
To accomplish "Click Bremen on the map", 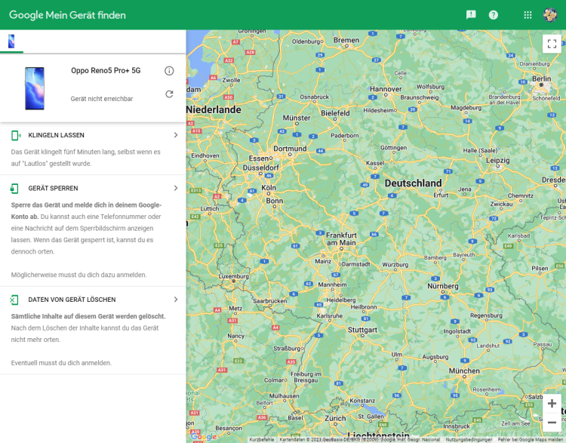I will pyautogui.click(x=346, y=40).
